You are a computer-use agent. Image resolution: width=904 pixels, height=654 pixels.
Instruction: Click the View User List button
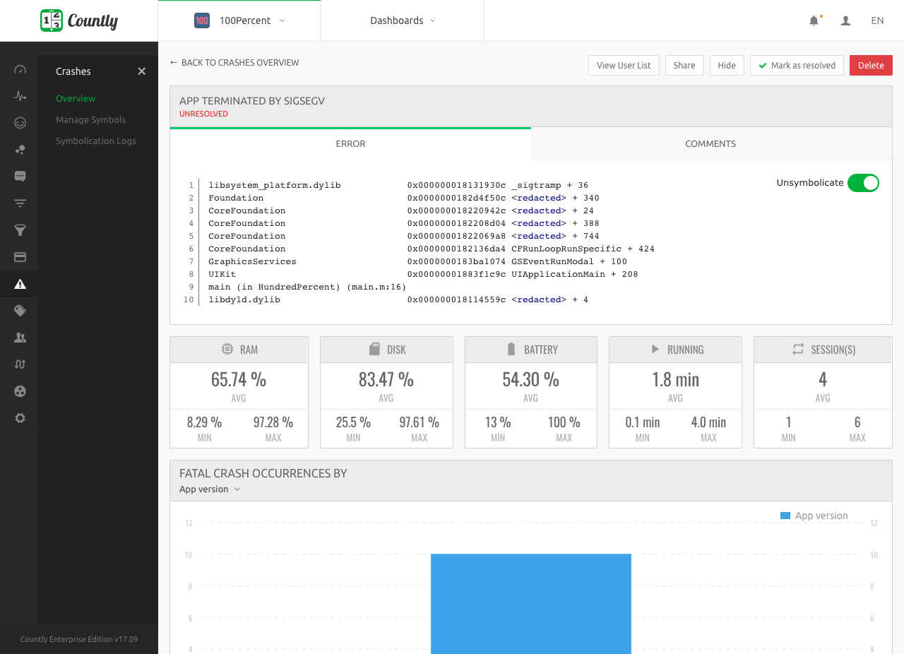[x=624, y=66]
